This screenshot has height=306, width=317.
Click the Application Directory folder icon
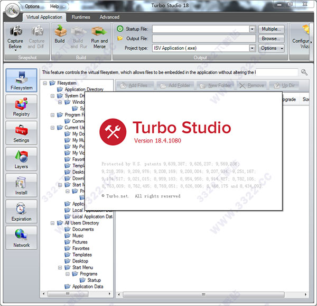(60, 89)
